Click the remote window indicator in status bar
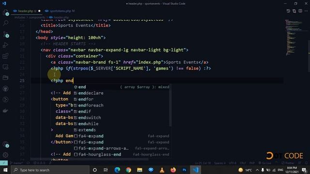The height and width of the screenshot is (174, 310). [x=4, y=163]
